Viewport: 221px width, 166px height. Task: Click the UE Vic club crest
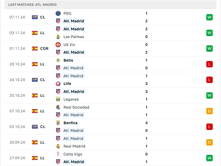[58, 45]
